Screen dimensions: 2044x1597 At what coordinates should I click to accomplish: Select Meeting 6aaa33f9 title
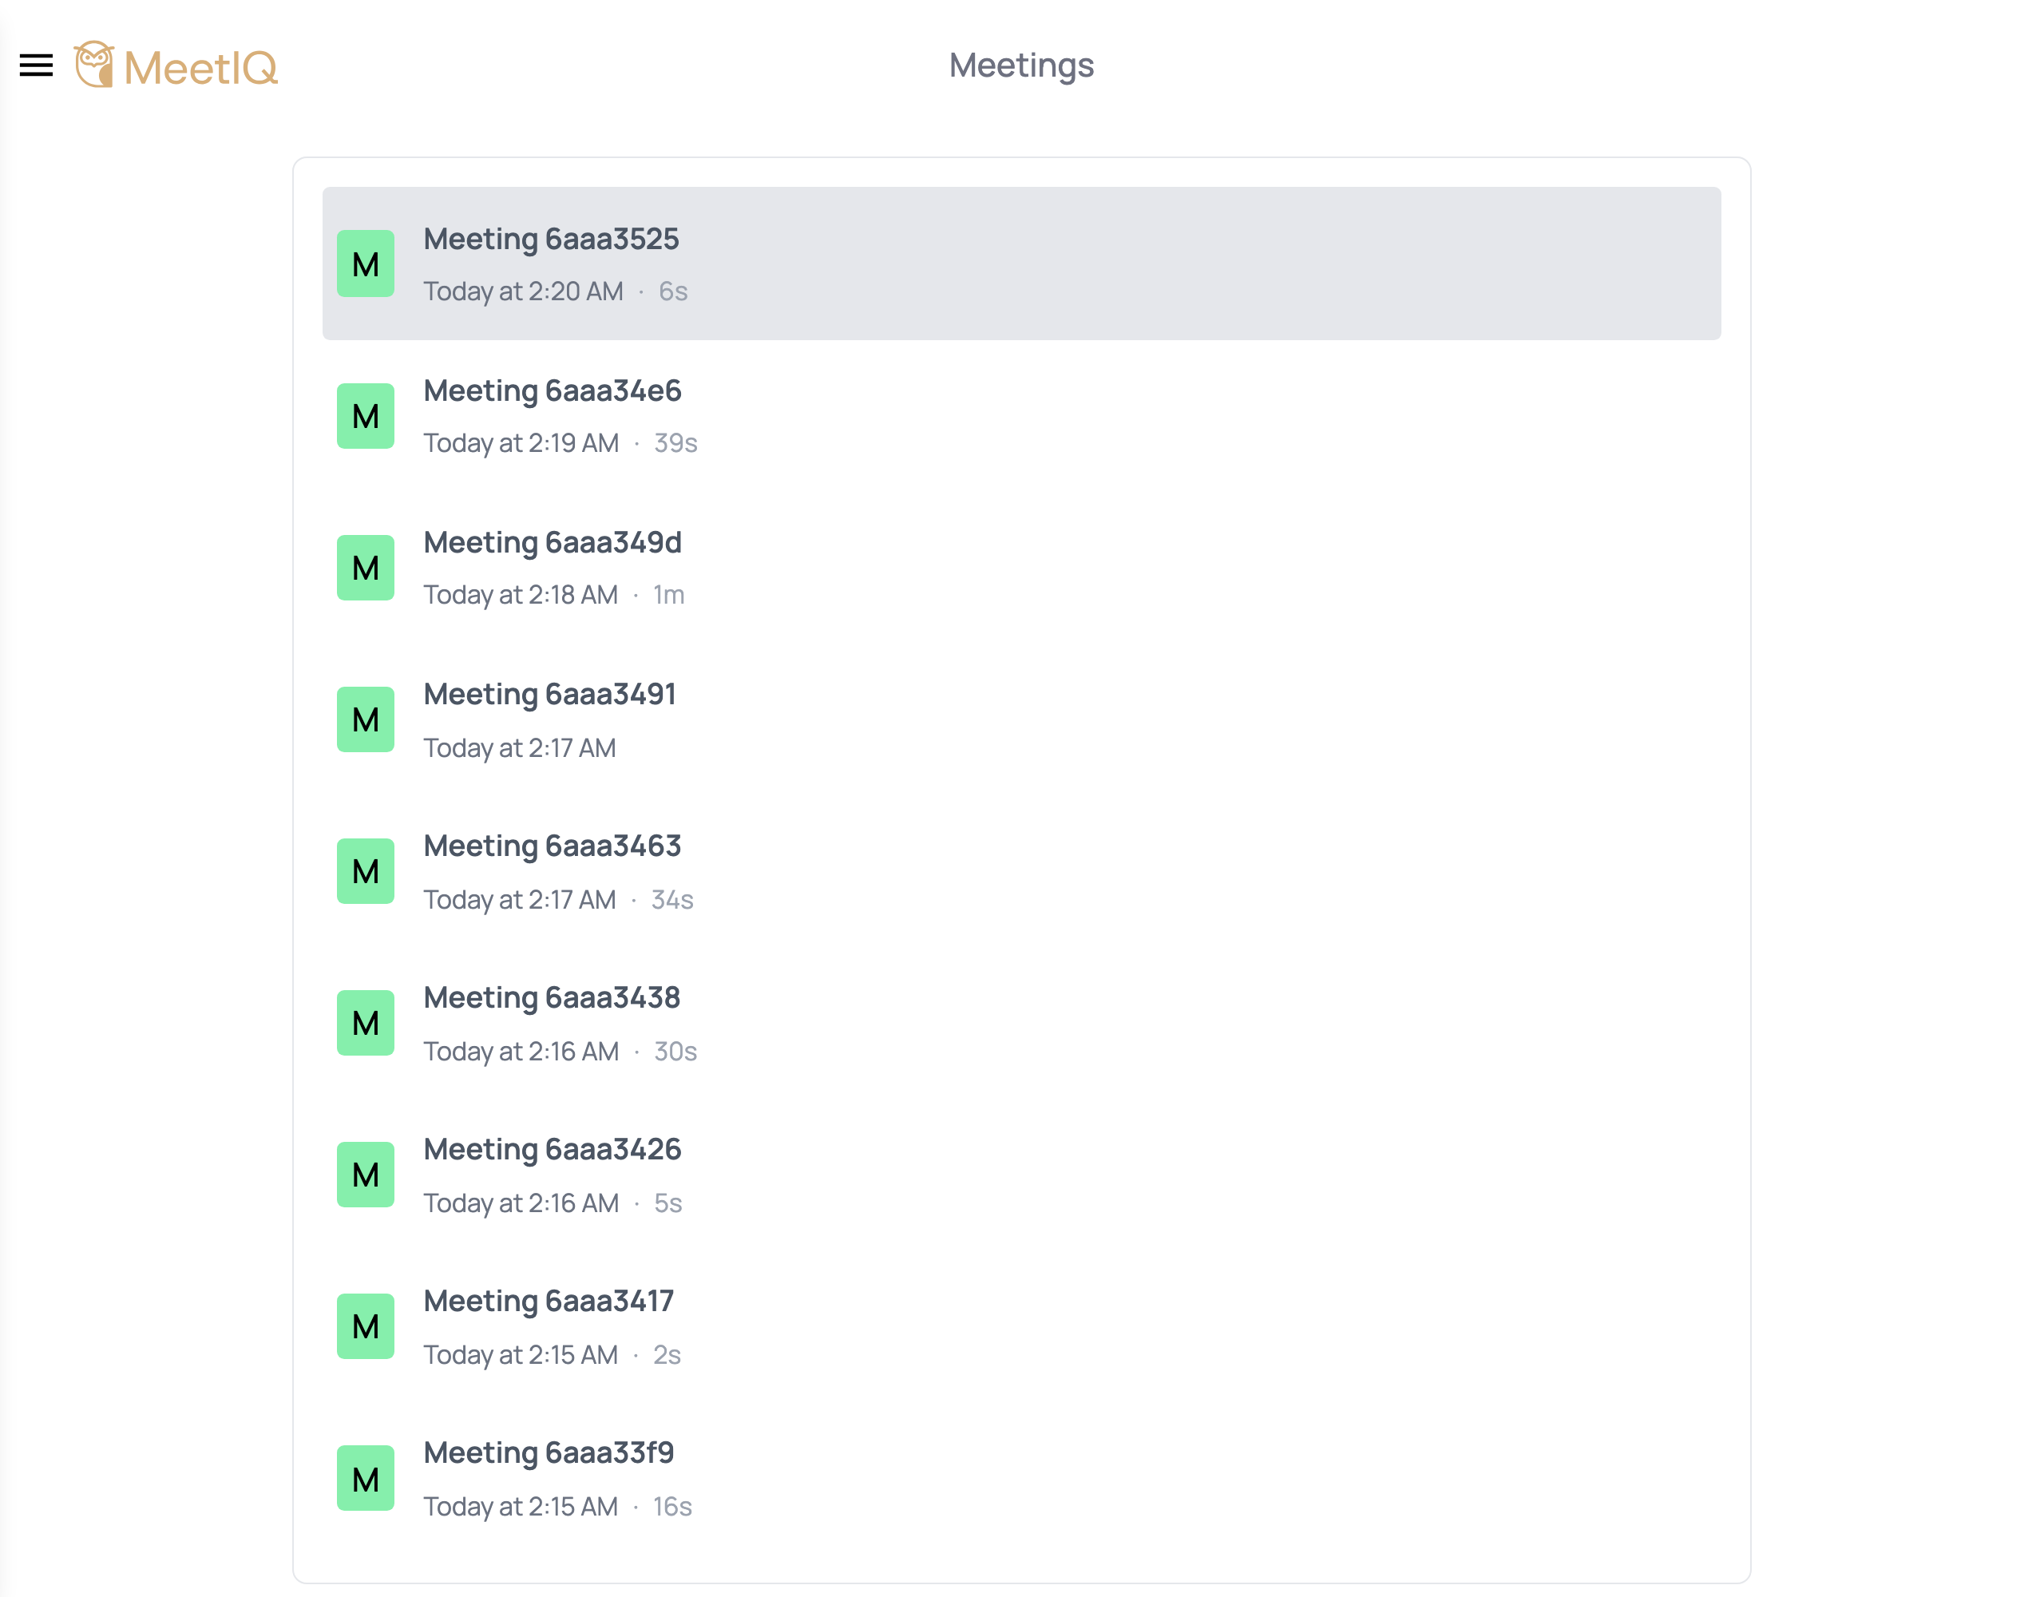(x=549, y=1452)
